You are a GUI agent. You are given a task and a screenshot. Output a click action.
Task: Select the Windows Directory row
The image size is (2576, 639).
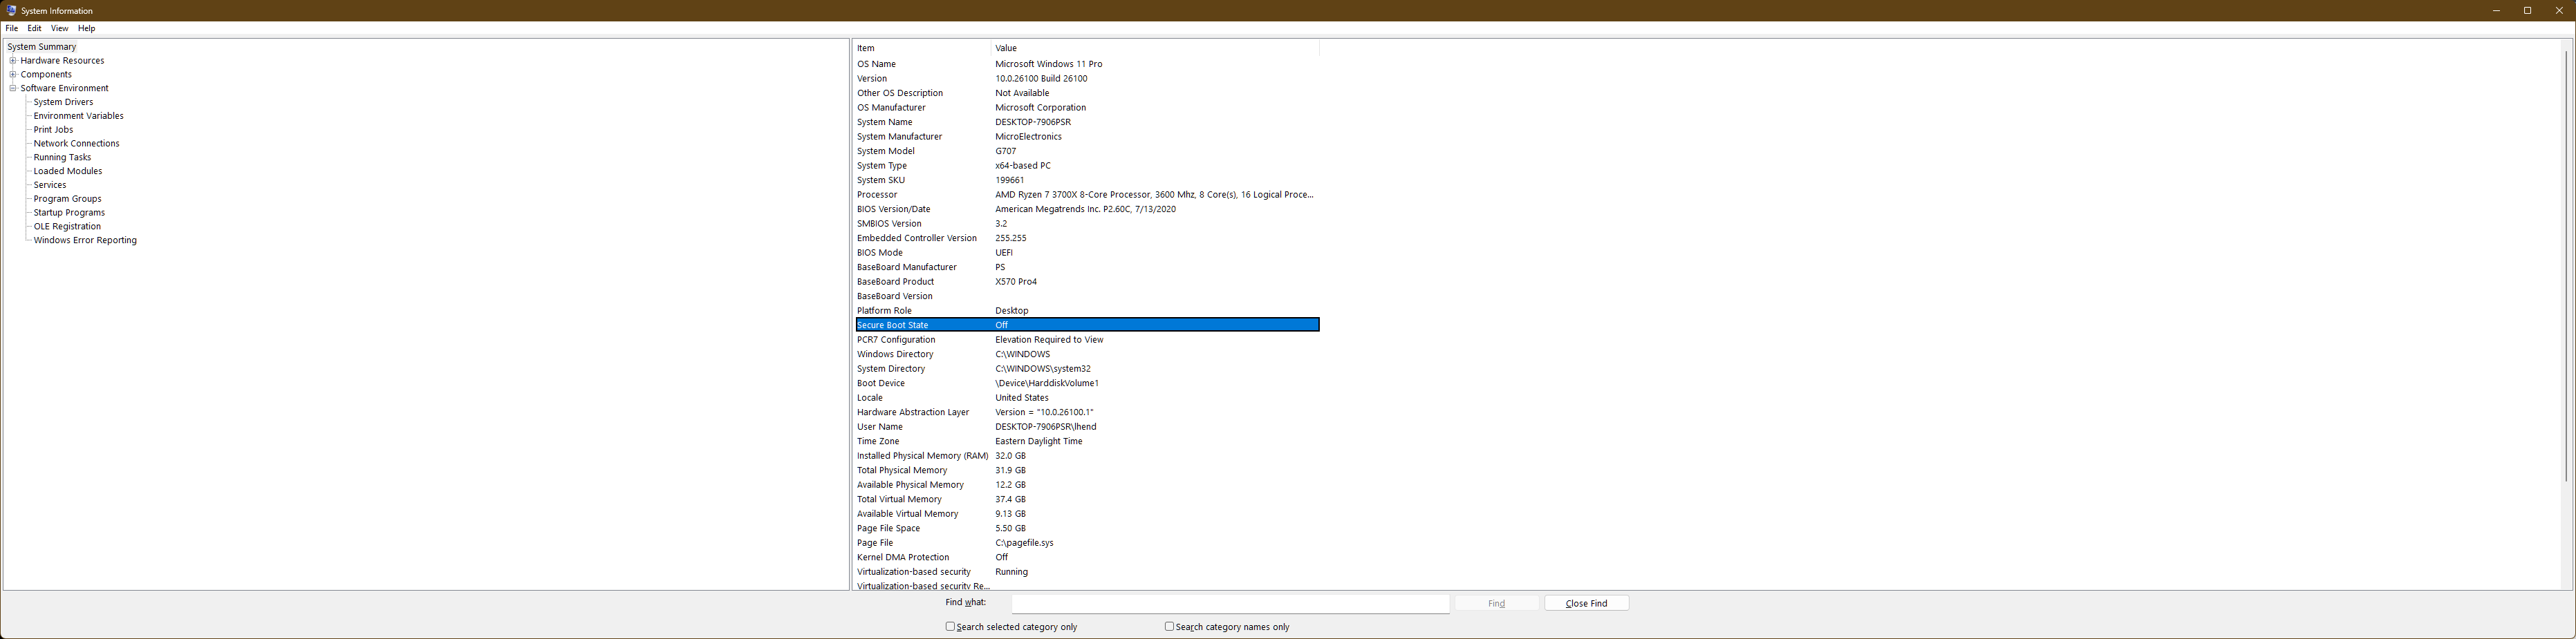(x=1087, y=354)
